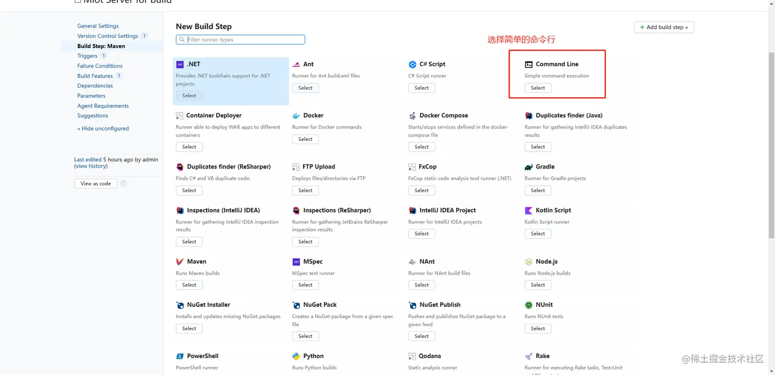Go to Build Step: Maven
Viewport: 775px width, 375px height.
[101, 46]
